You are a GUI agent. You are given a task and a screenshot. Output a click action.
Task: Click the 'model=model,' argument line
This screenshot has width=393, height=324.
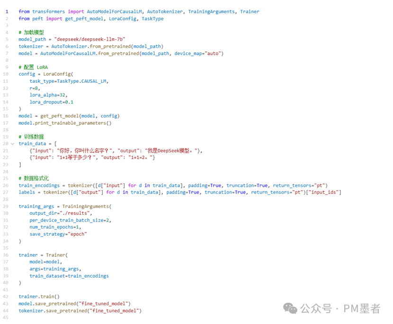(45, 262)
